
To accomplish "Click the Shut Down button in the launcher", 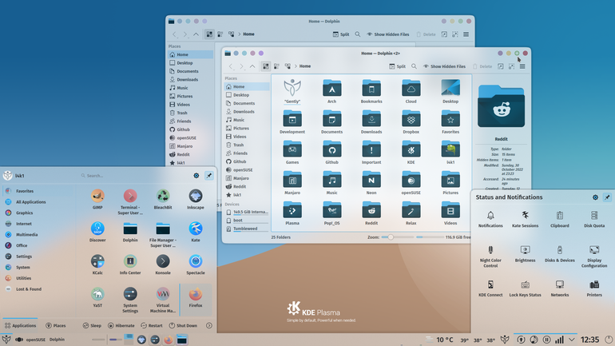I will (183, 325).
